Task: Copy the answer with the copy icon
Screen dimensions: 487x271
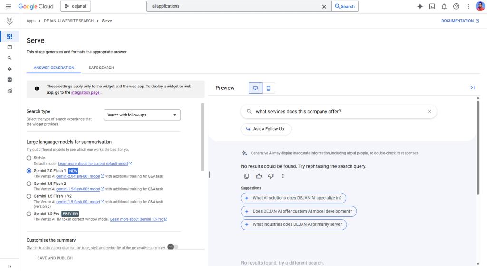Action: click(x=246, y=176)
